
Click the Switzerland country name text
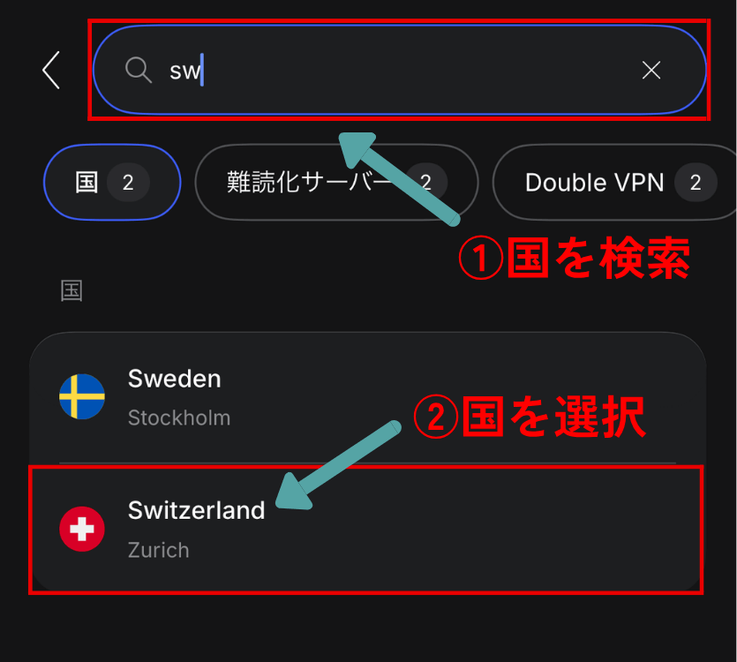point(197,510)
